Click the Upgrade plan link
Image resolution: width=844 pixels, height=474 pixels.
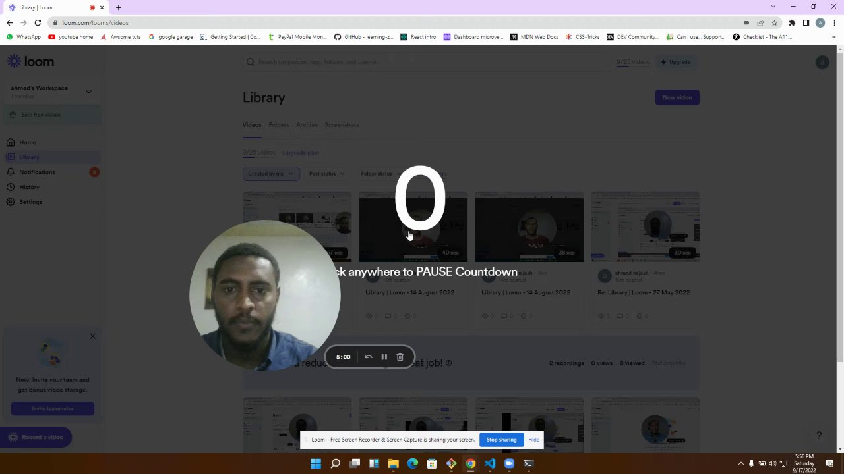301,153
